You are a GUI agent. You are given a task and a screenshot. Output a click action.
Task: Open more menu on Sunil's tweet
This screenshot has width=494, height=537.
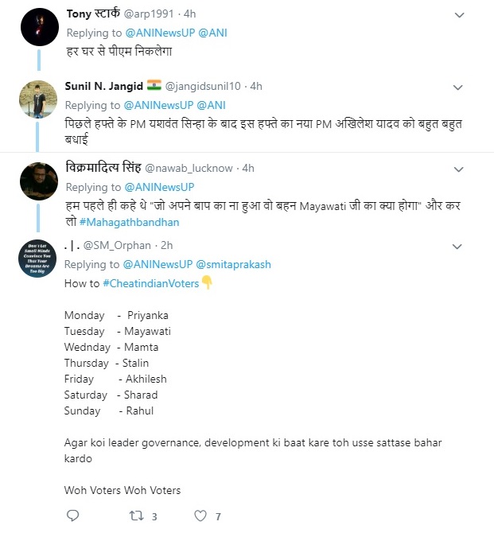click(x=459, y=86)
